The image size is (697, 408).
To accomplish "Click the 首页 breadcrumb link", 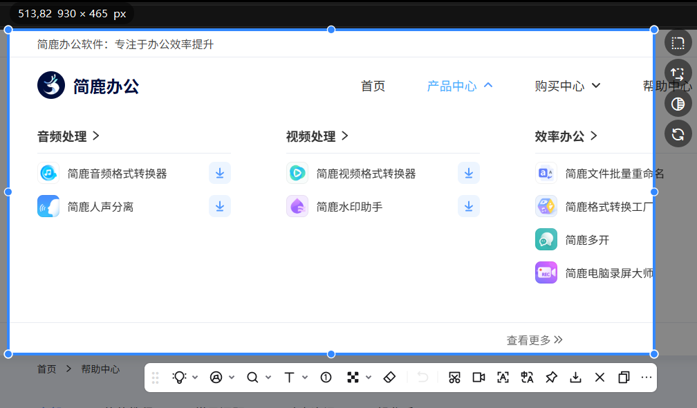I will tap(47, 369).
